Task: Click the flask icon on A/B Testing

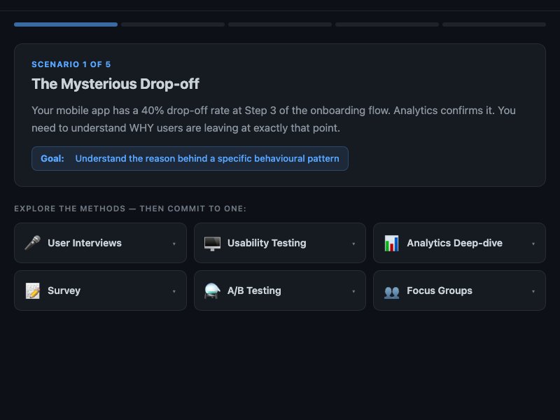Action: (212, 290)
